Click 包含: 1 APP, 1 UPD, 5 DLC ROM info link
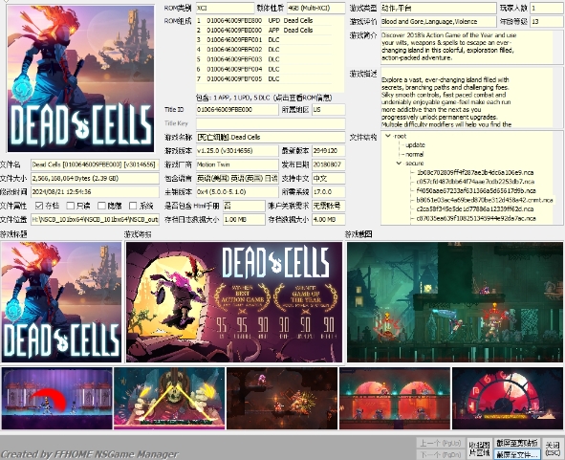This screenshot has width=565, height=460. pos(264,98)
